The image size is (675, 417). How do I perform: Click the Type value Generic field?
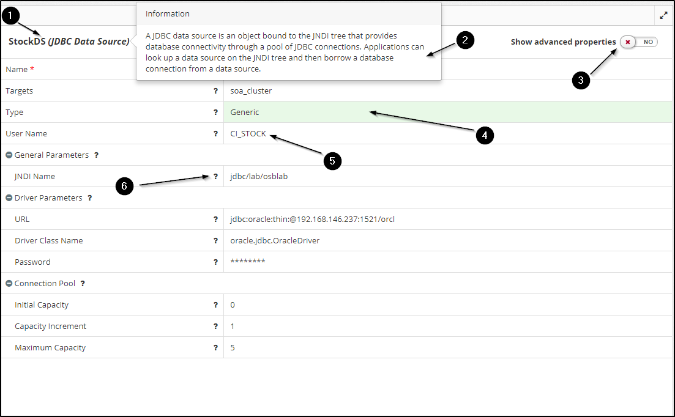245,113
